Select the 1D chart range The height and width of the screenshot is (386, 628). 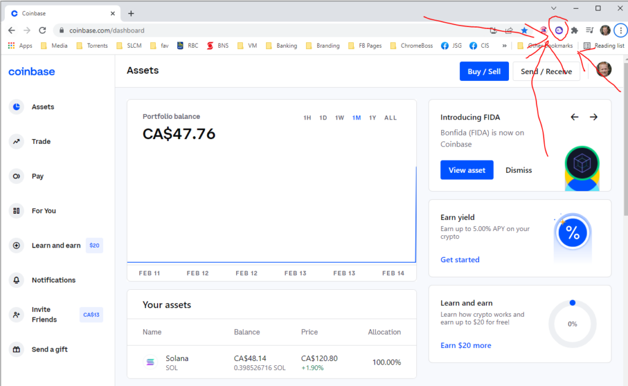(x=323, y=118)
